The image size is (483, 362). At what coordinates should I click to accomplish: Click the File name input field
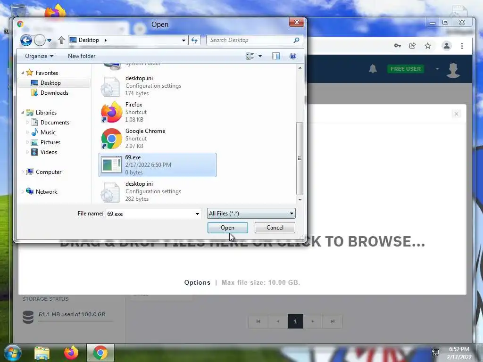(x=150, y=214)
